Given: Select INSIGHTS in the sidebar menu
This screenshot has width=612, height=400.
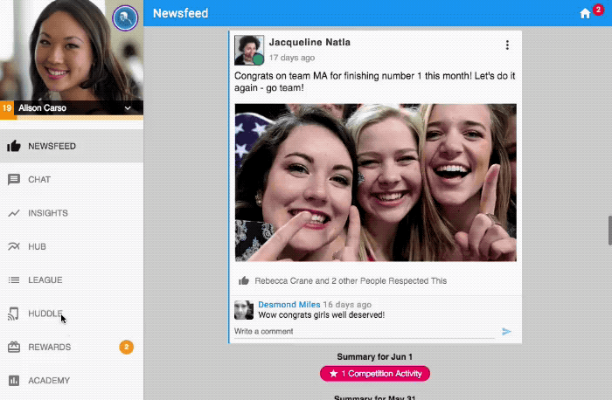Looking at the screenshot, I should (x=72, y=213).
